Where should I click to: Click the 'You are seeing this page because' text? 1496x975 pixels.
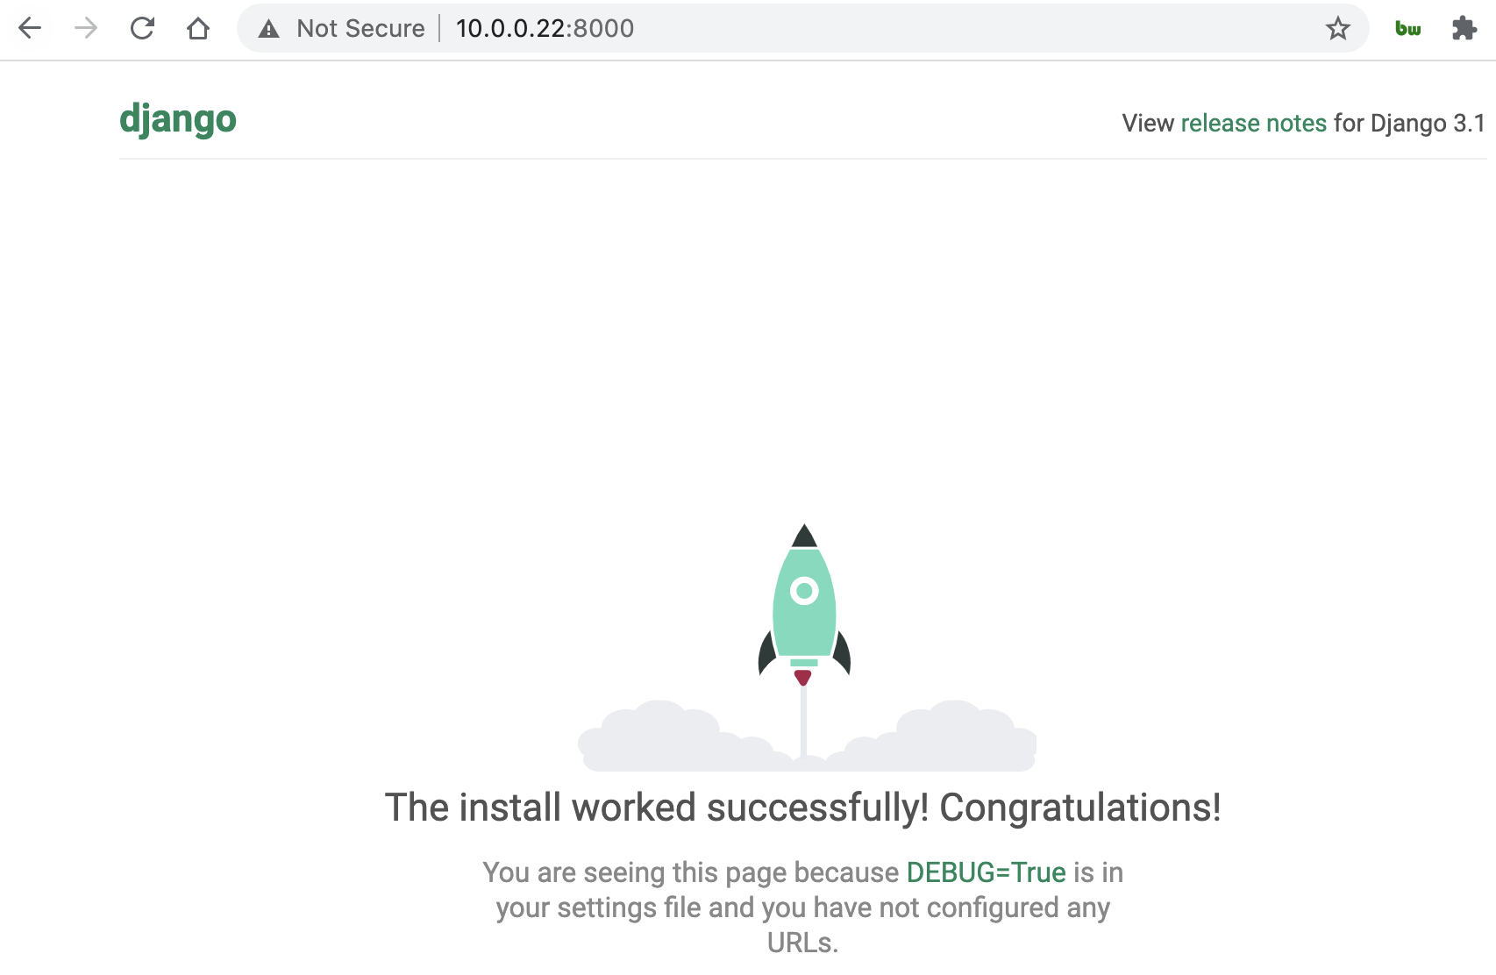click(x=691, y=872)
